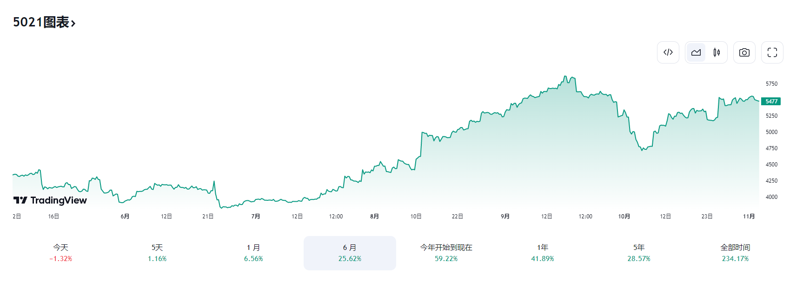Take a chart snapshot with camera icon

tap(744, 52)
